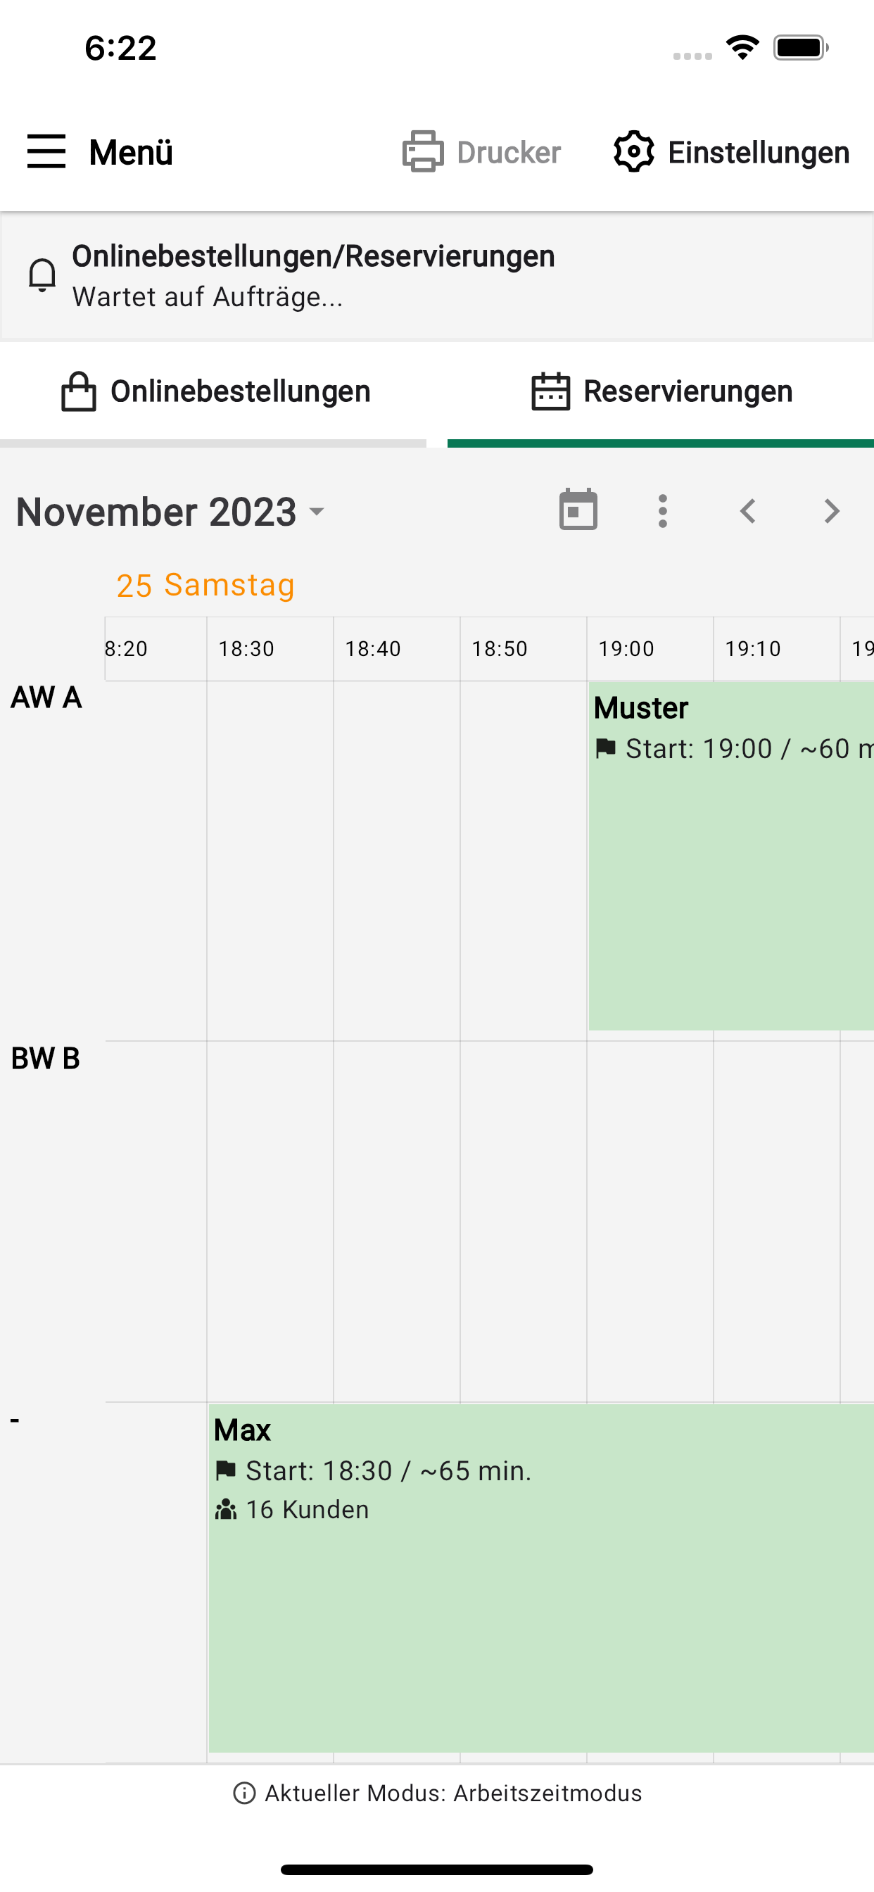Select the BW B table row label
The width and height of the screenshot is (874, 1892).
pyautogui.click(x=46, y=1059)
